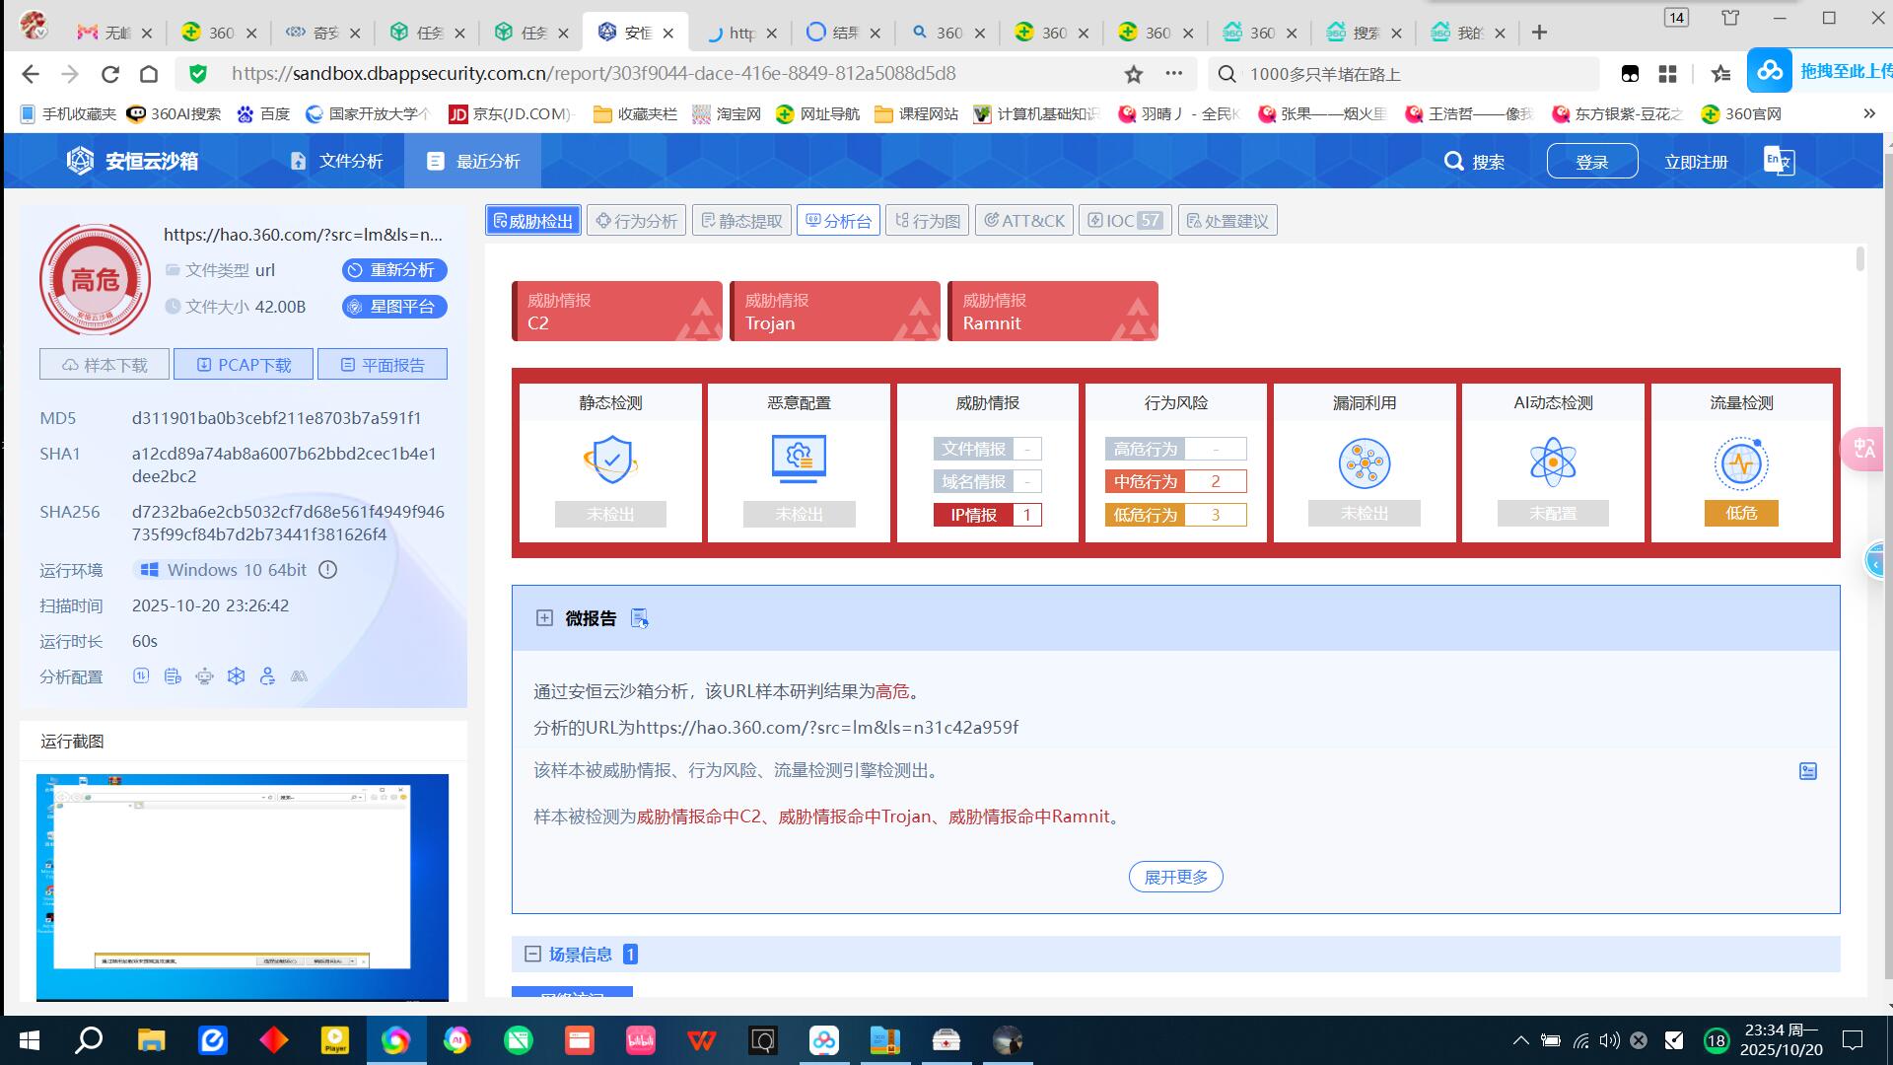1893x1065 pixels.
Task: Select the 威胁检出 tab
Action: coord(533,221)
